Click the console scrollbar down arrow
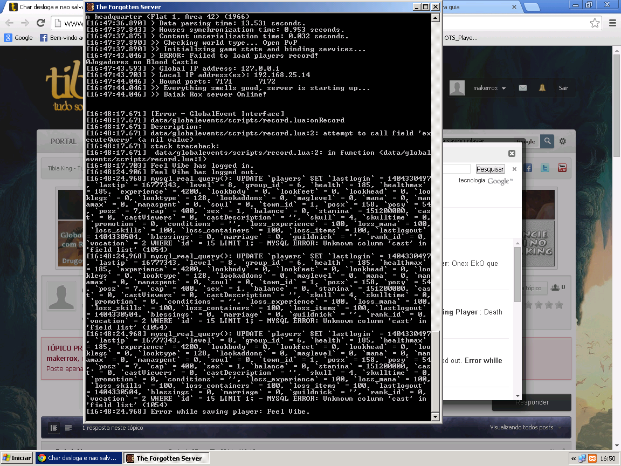This screenshot has height=466, width=621. [435, 416]
